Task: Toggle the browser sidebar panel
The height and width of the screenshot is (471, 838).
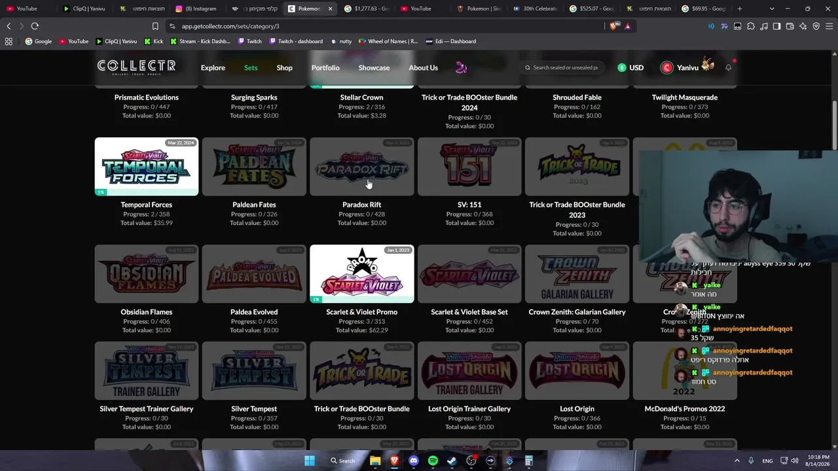Action: 776,26
